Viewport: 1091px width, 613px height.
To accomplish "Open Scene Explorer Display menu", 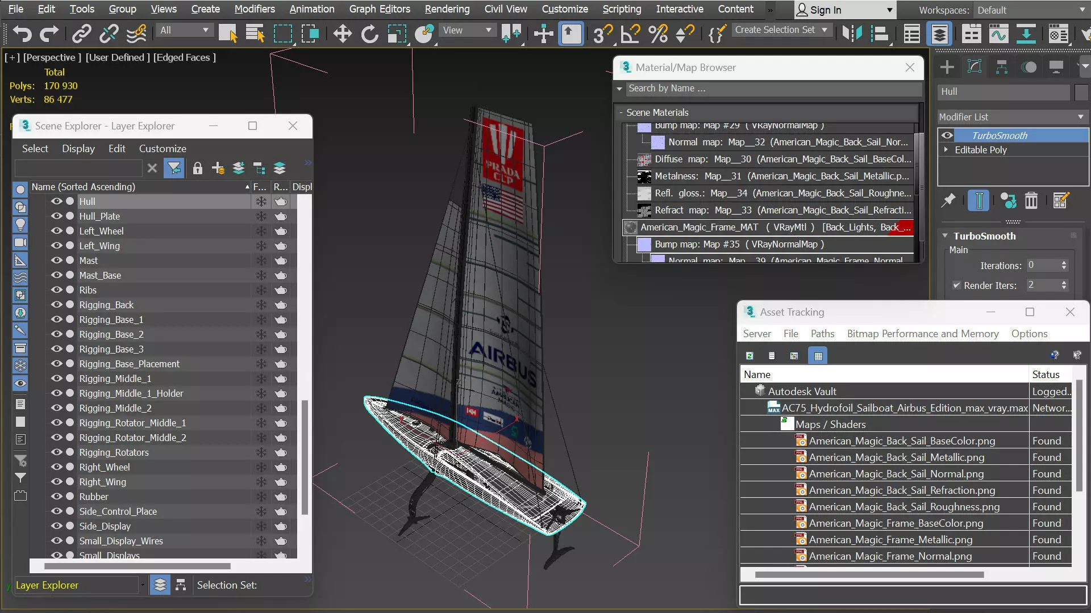I will [78, 149].
